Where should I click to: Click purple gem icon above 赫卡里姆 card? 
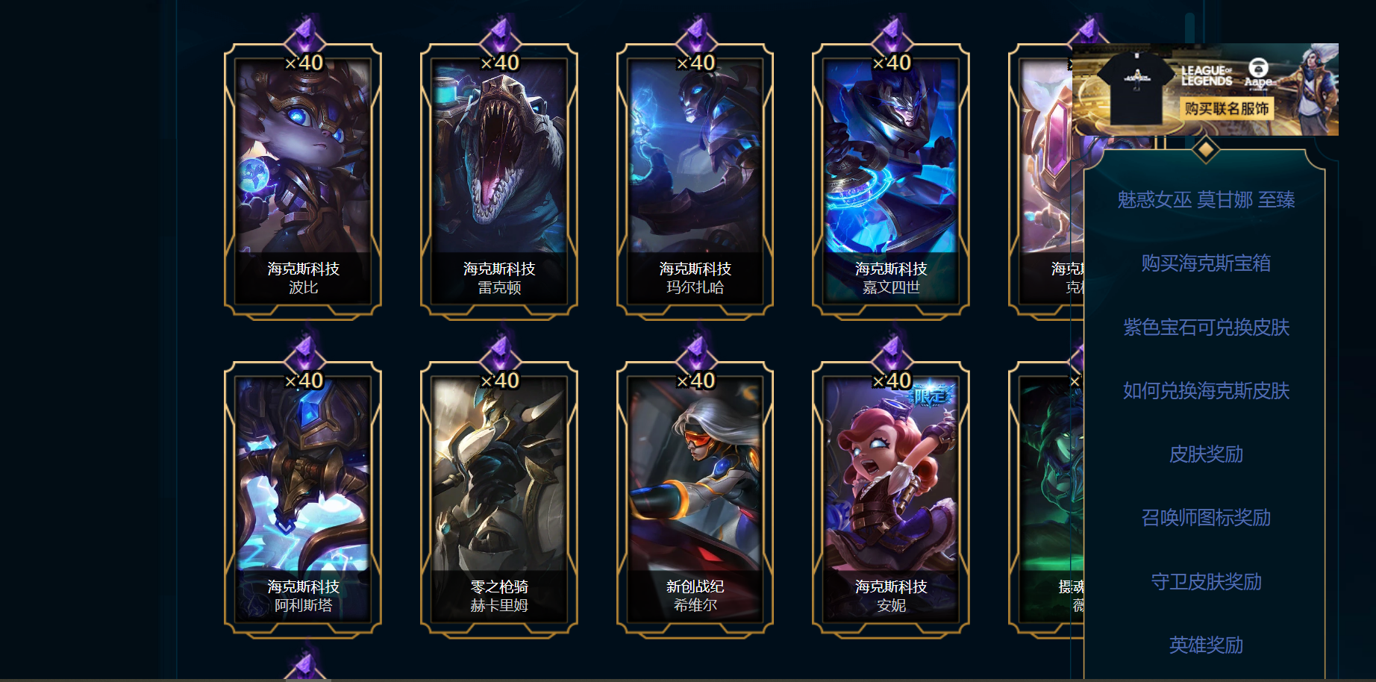(500, 353)
